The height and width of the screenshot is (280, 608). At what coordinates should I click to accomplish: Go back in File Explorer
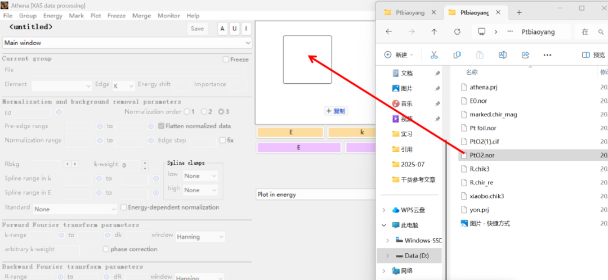point(388,31)
